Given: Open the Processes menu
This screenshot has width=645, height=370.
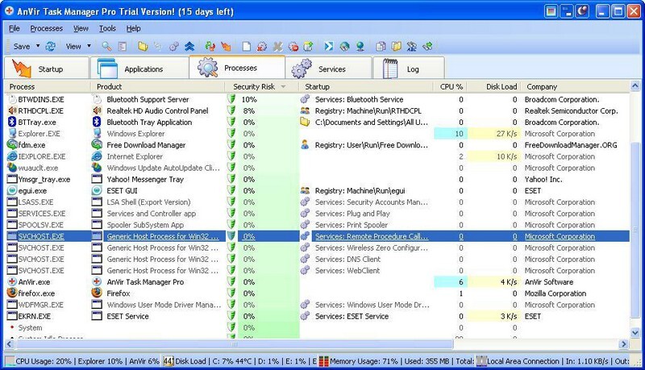Looking at the screenshot, I should tap(47, 28).
